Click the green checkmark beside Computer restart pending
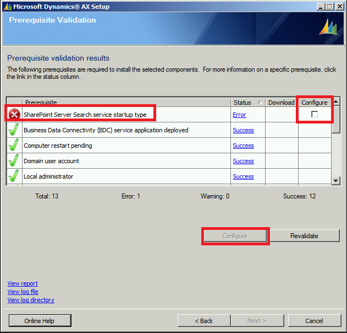 tap(14, 146)
